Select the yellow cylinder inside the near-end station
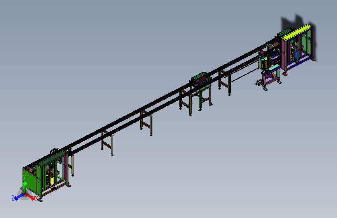Screen dimensions: 337x218 tap(52, 180)
